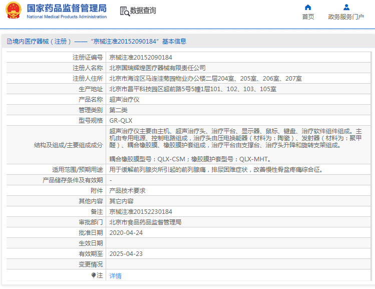
Task: Click the 备注 label
Action: click(97, 212)
